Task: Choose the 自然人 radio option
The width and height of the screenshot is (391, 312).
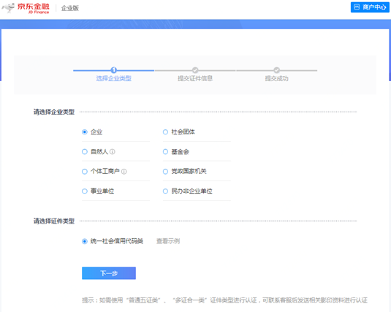Action: point(85,152)
